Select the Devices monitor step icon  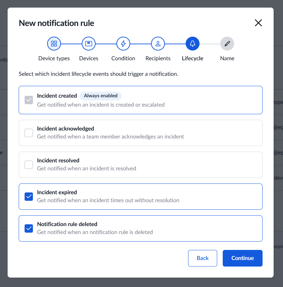coord(89,44)
